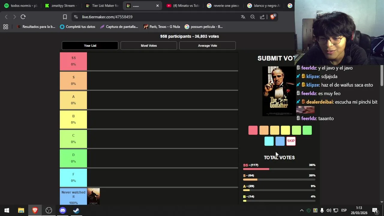Switch to the 'reverie one piece' tab
The image size is (384, 216).
(x=223, y=6)
